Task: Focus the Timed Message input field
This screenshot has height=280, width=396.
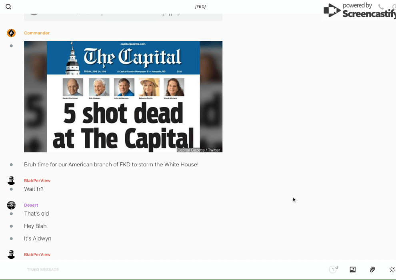Action: pyautogui.click(x=120, y=270)
